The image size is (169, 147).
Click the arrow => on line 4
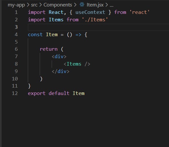click(78, 35)
